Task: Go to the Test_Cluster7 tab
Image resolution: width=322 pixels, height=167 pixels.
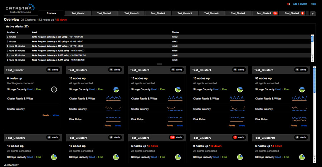Action: click(x=238, y=13)
